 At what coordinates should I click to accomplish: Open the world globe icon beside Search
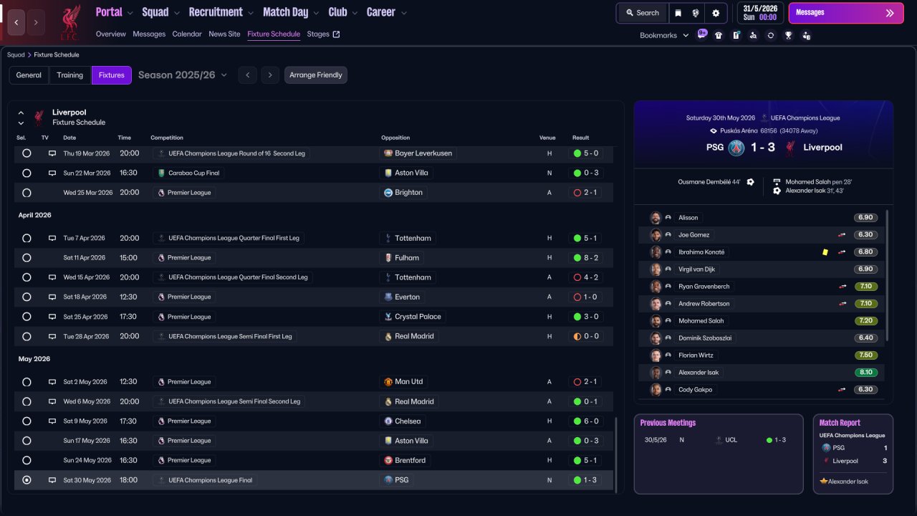tap(695, 13)
